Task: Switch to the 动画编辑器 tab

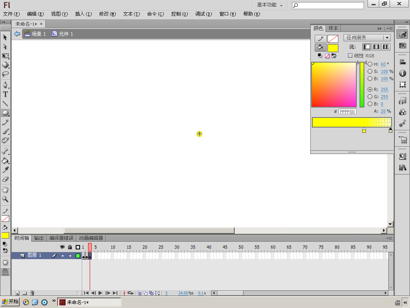Action: (x=91, y=238)
